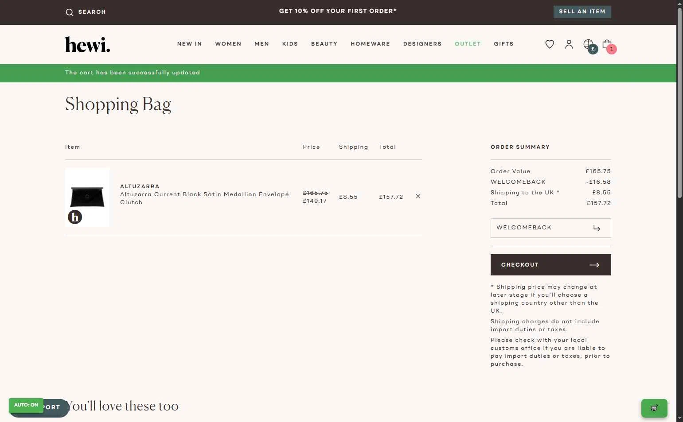683x422 pixels.
Task: Open the wishlist heart icon
Action: 550,44
